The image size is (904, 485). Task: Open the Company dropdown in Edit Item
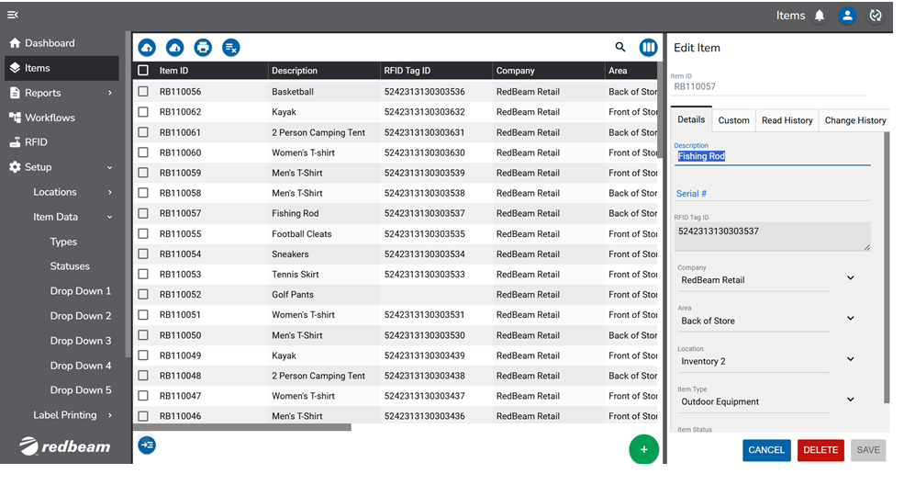coord(850,278)
